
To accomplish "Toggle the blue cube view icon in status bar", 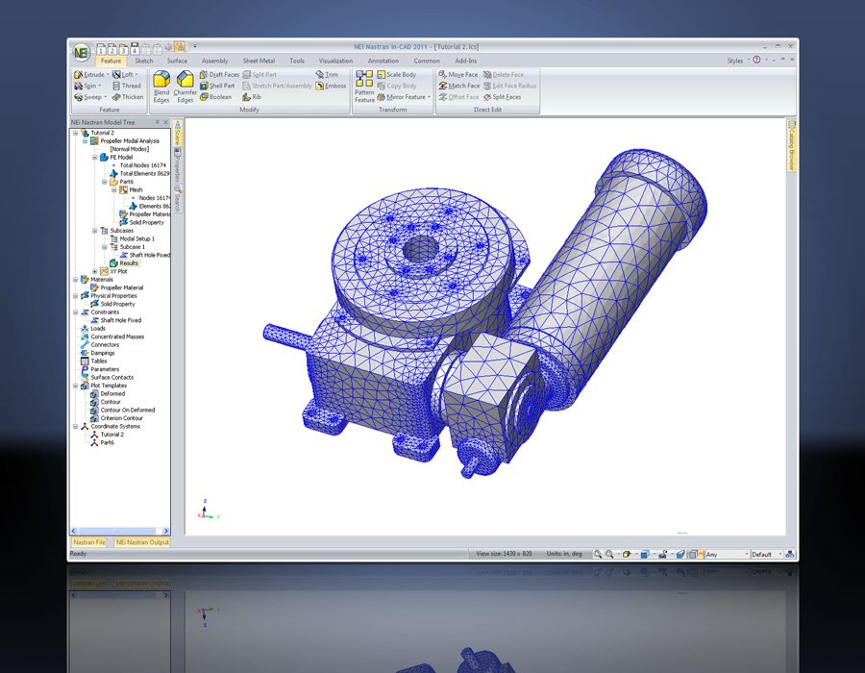I will pyautogui.click(x=644, y=554).
